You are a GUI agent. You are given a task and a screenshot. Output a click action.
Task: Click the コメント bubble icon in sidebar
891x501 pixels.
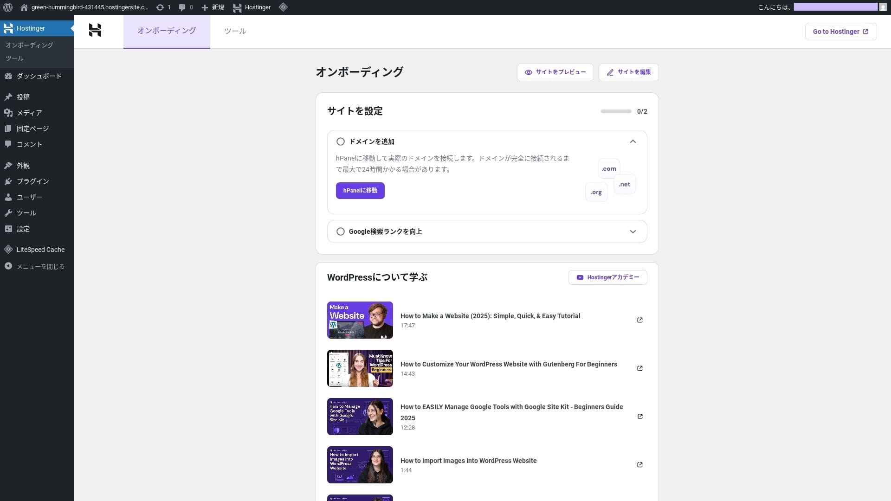tap(8, 144)
